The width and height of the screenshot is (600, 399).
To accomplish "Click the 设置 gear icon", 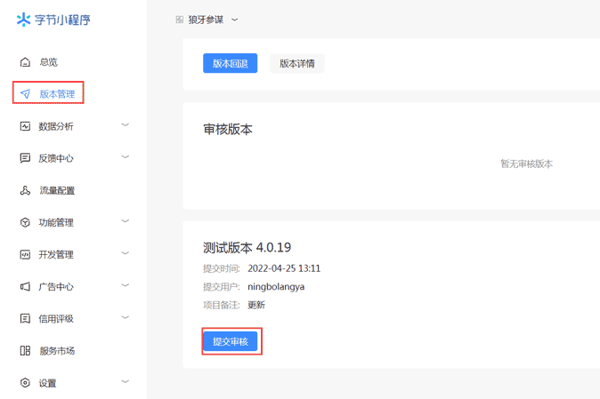I will coord(25,383).
